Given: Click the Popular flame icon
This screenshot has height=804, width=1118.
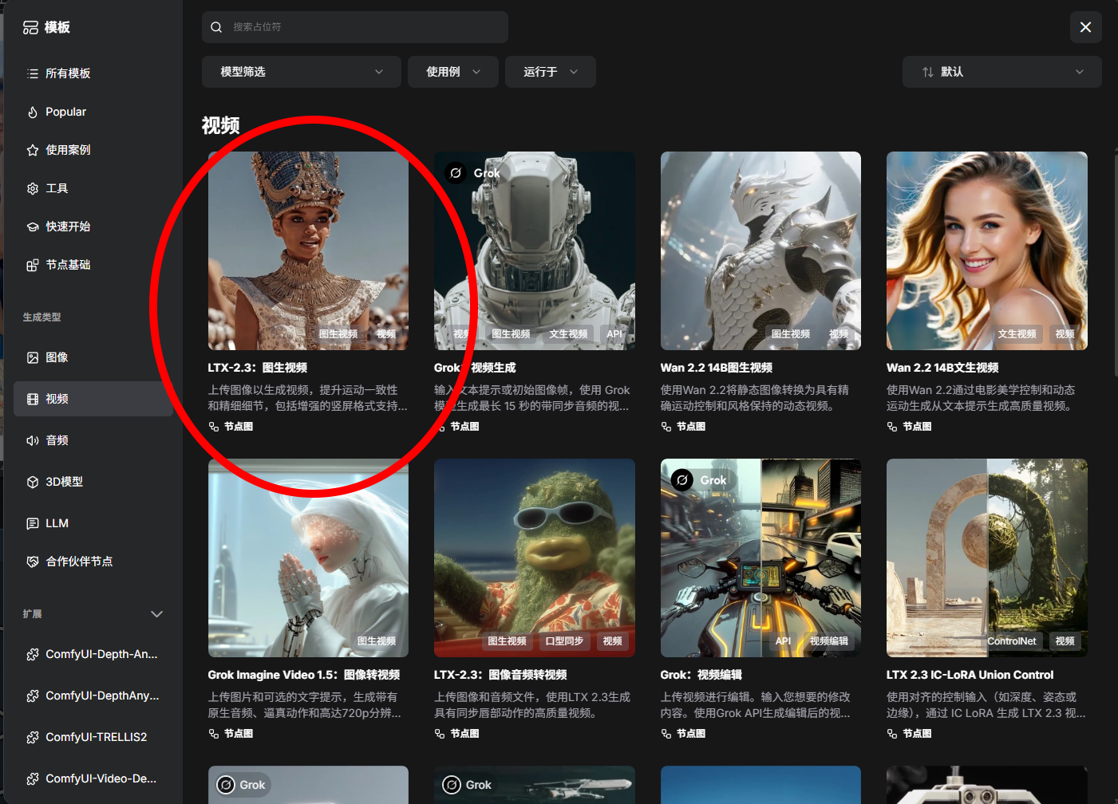Looking at the screenshot, I should point(33,112).
